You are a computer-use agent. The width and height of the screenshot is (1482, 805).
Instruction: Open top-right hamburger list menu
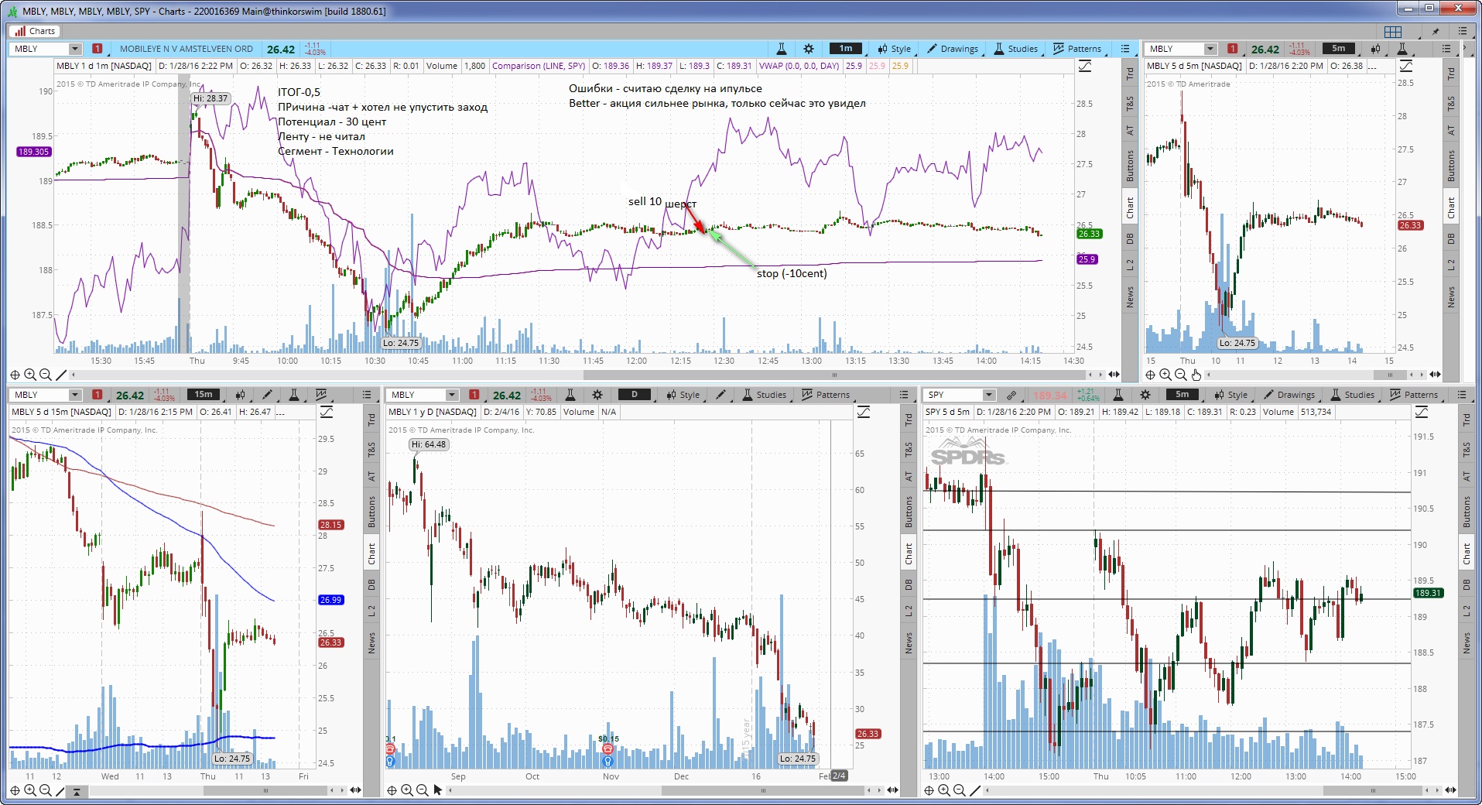pyautogui.click(x=1462, y=31)
